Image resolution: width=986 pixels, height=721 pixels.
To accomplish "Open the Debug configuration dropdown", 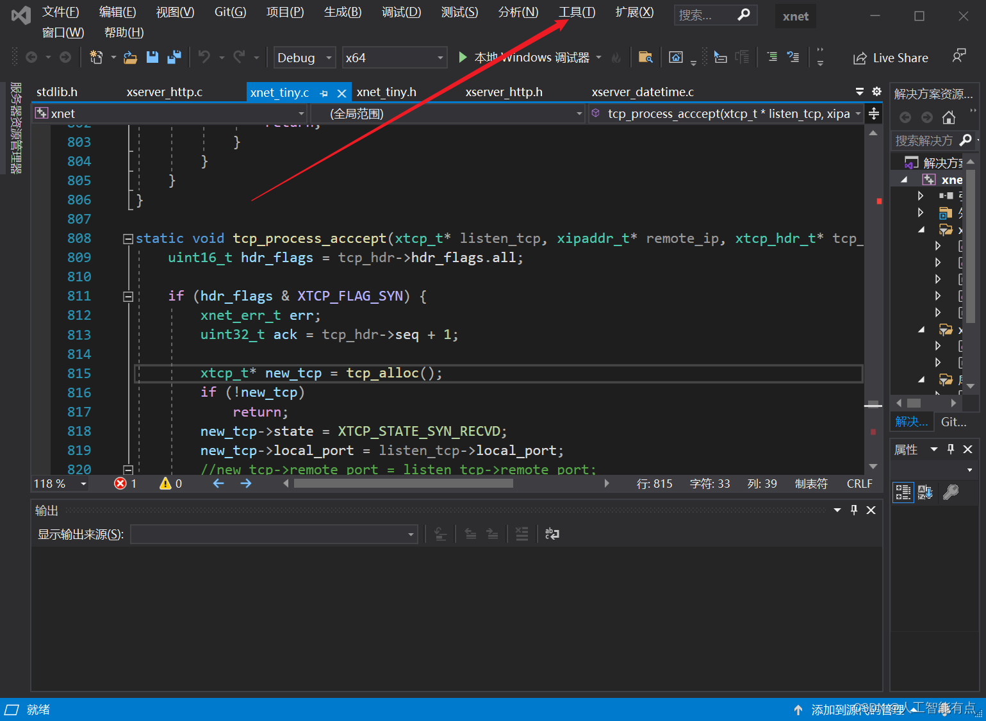I will click(304, 58).
